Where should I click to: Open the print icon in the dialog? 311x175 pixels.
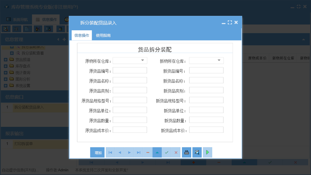point(187,152)
